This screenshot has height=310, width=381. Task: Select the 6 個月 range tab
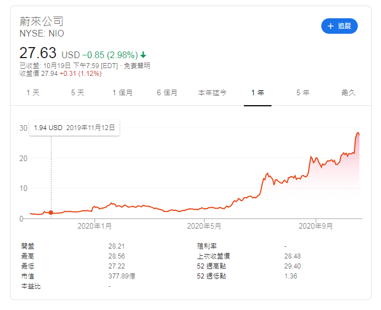[167, 92]
